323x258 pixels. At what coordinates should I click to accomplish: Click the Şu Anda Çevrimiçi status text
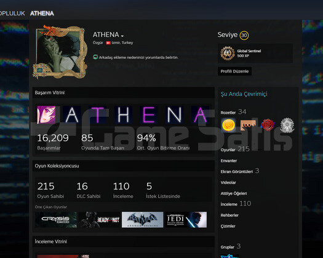[244, 94]
